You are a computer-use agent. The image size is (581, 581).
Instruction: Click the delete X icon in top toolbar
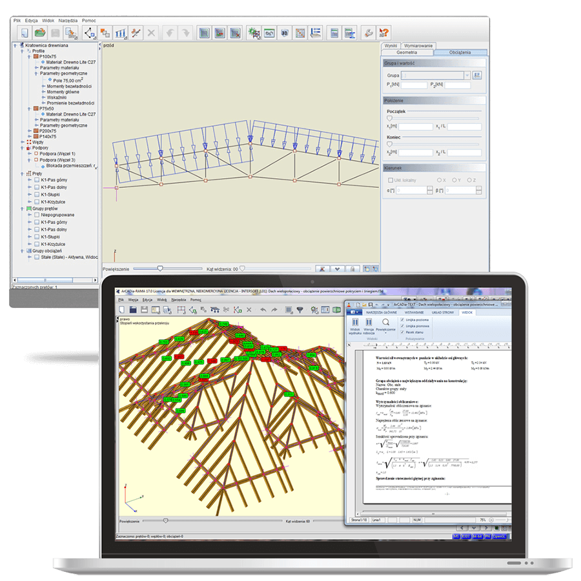[x=151, y=33]
